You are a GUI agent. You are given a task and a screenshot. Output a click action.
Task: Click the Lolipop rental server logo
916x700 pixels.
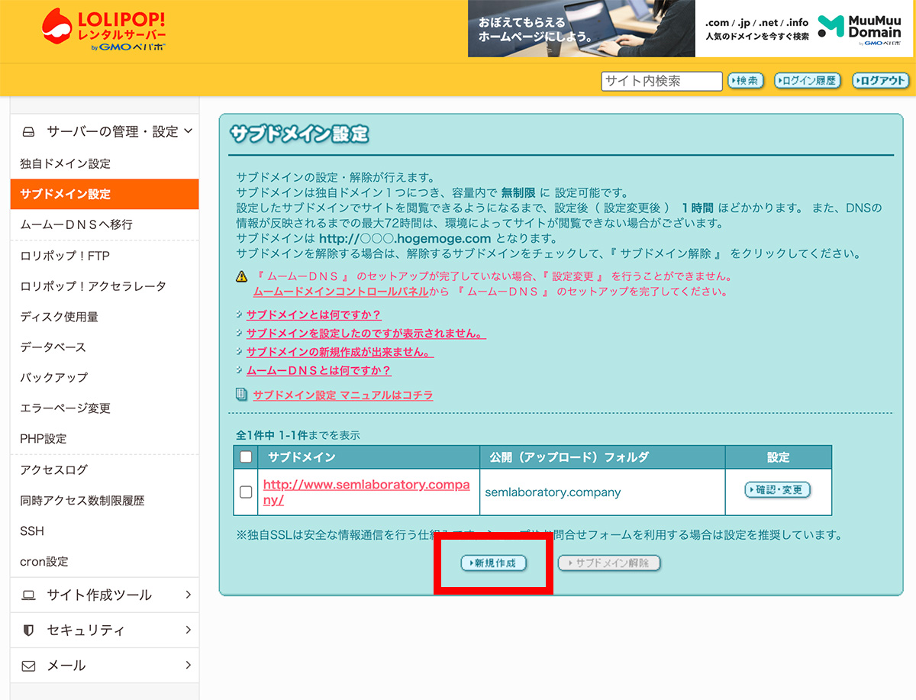coord(104,30)
